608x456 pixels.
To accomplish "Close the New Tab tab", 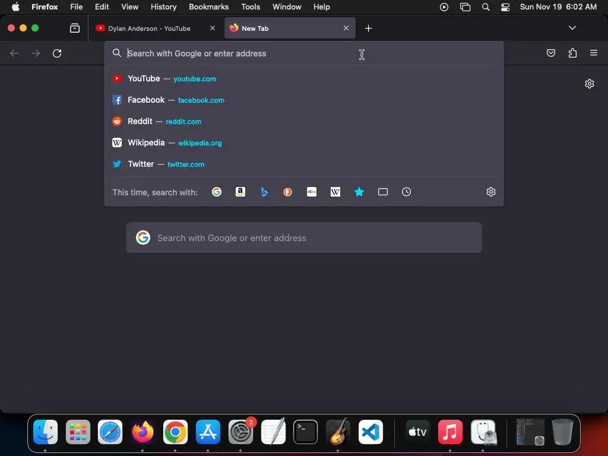I will tap(346, 28).
